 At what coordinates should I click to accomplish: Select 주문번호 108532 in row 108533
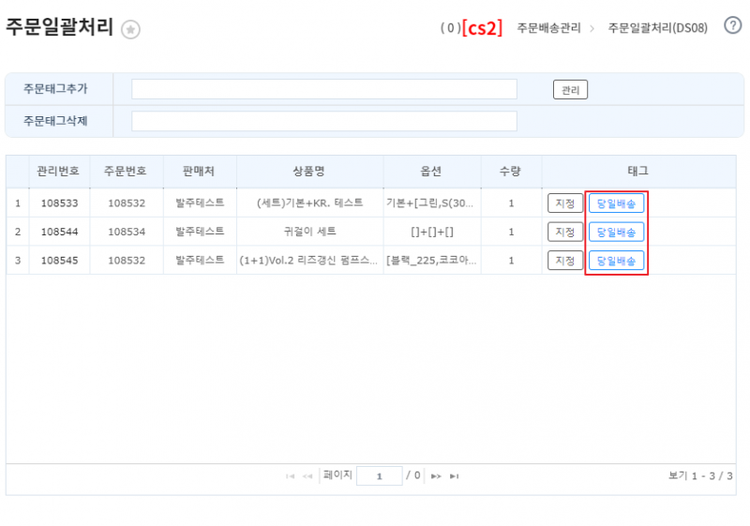(x=127, y=203)
